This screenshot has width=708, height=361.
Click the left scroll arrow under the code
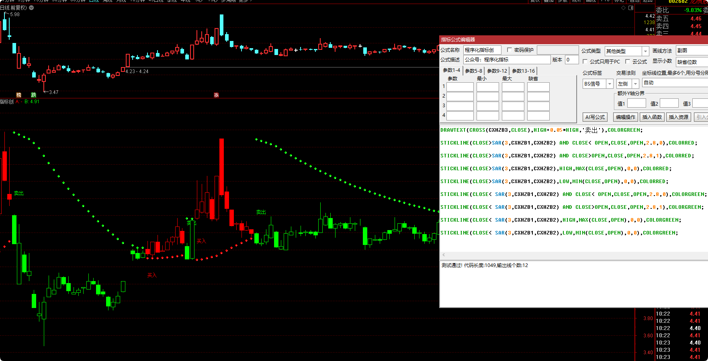click(444, 255)
